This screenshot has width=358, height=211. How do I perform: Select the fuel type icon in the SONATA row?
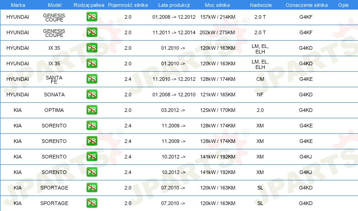pyautogui.click(x=92, y=95)
